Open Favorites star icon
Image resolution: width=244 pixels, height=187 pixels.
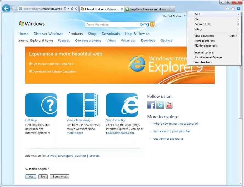pos(233,9)
